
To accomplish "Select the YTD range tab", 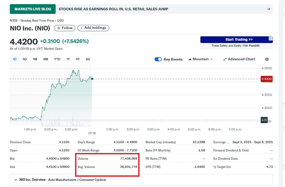I will pos(57,59).
